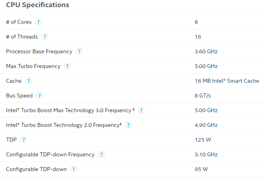The width and height of the screenshot is (265, 177).
Task: Select the 125 W TDP value
Action: pos(203,140)
